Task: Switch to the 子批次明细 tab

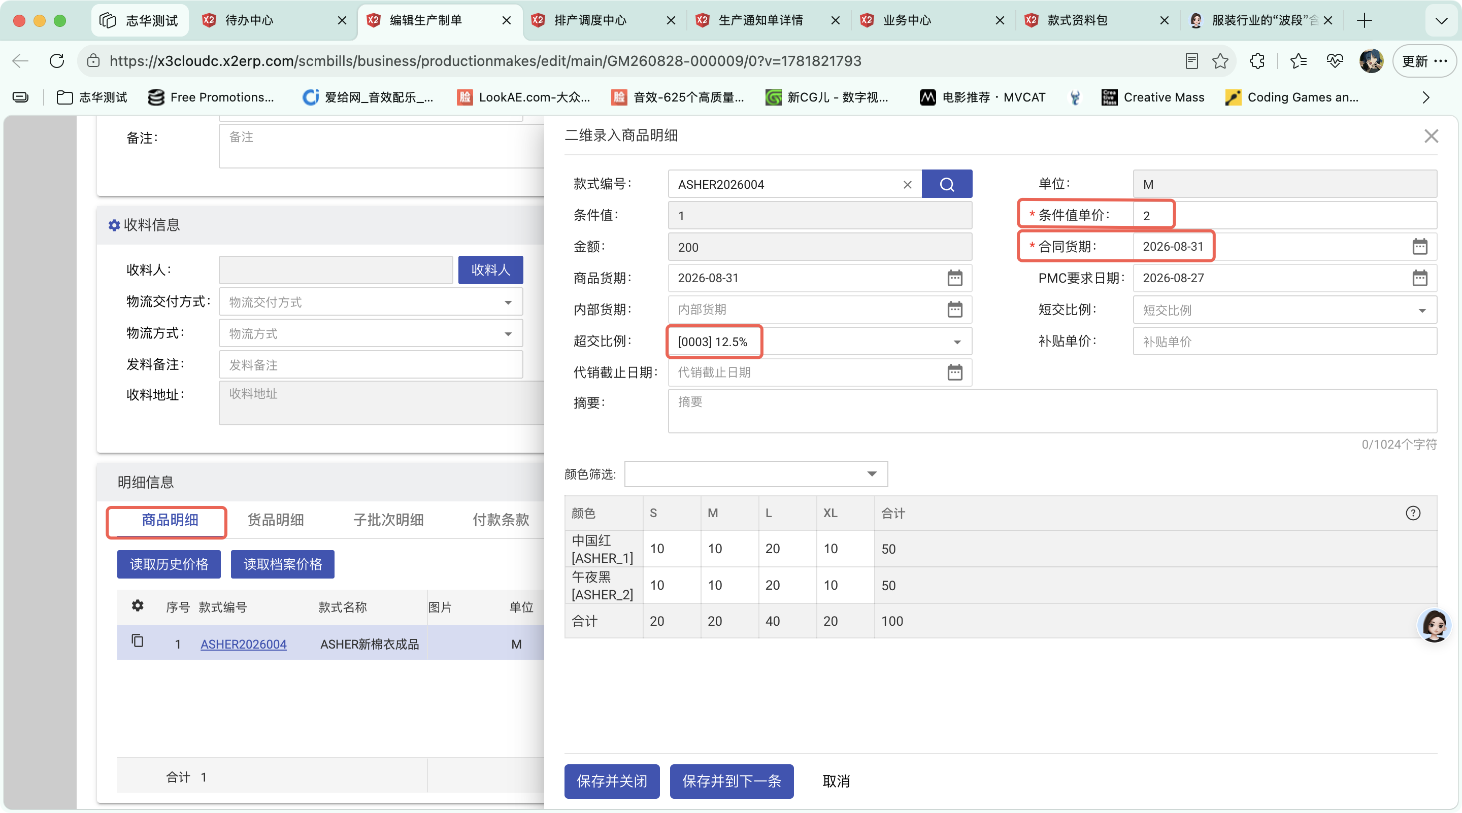Action: (388, 520)
